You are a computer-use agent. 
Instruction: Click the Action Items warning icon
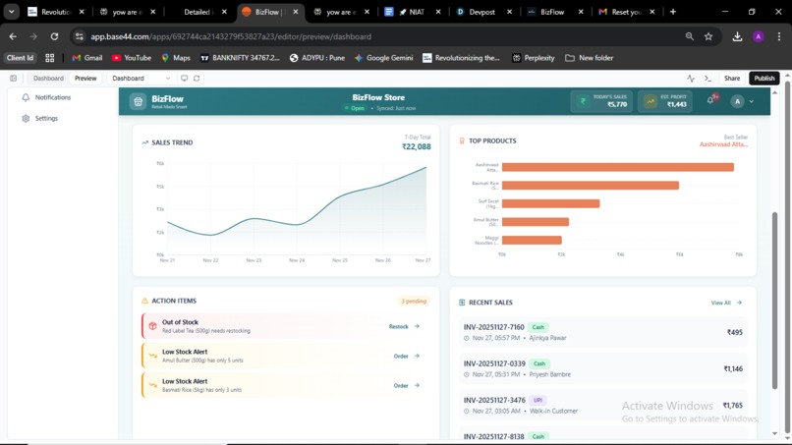[x=145, y=301]
